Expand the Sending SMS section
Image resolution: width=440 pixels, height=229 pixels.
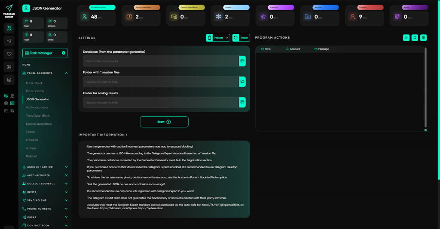[x=66, y=200]
